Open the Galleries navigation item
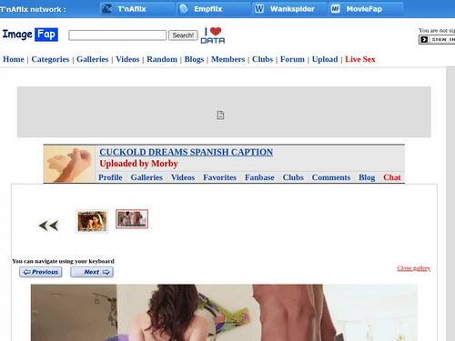 point(92,59)
